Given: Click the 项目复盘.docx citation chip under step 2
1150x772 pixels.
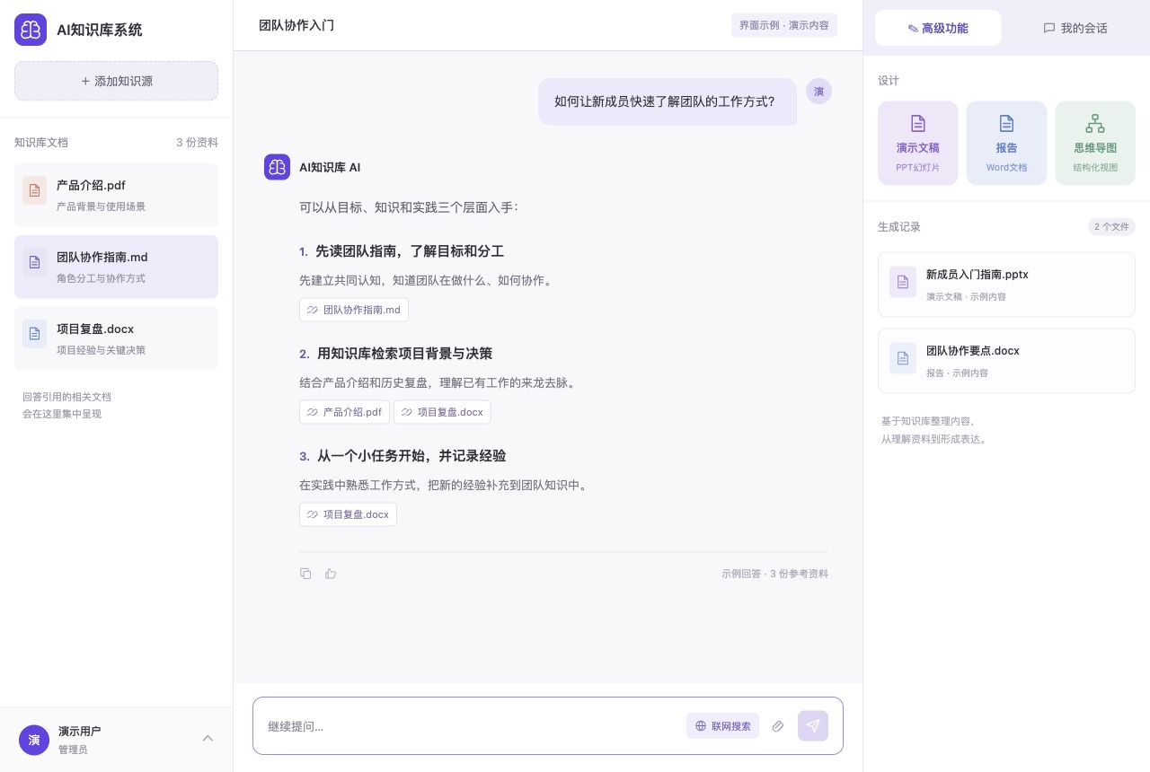Looking at the screenshot, I should tap(442, 412).
